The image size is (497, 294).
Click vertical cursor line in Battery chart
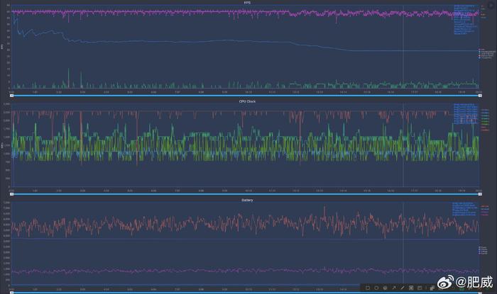coord(403,244)
